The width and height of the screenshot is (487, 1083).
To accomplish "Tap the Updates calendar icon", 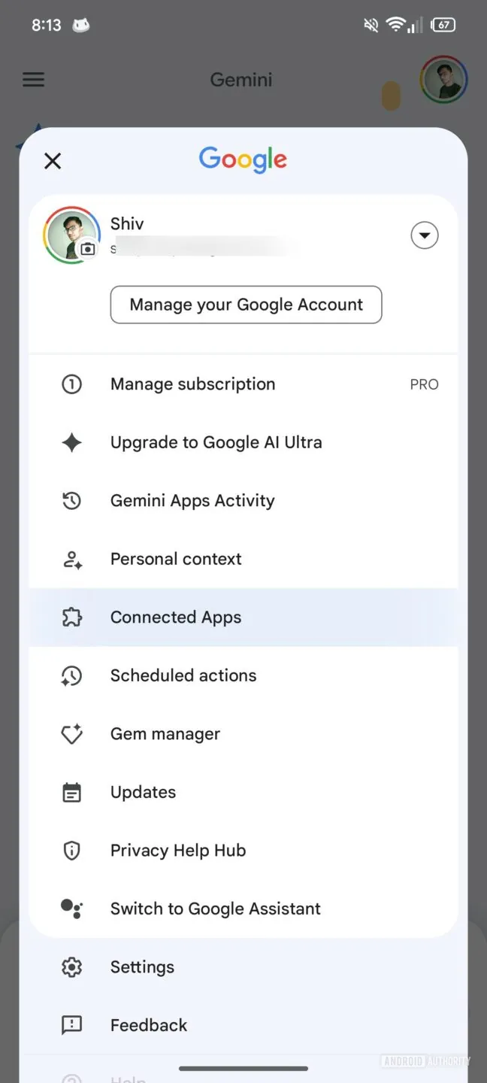I will (71, 792).
